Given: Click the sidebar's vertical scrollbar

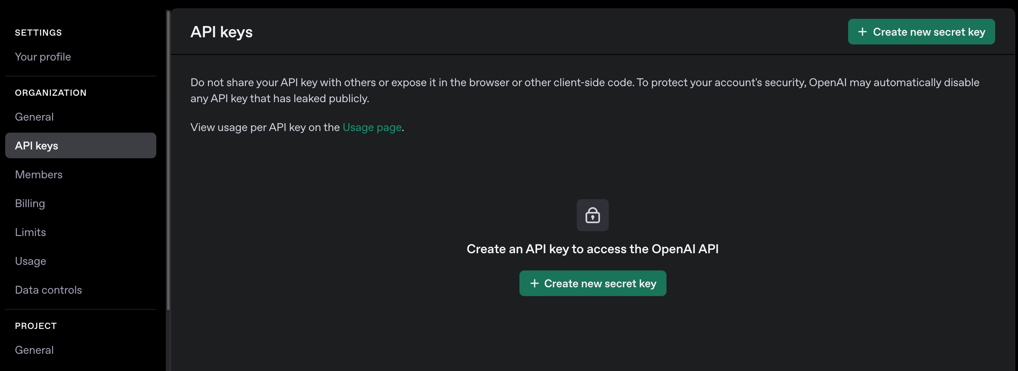Looking at the screenshot, I should coord(168,160).
